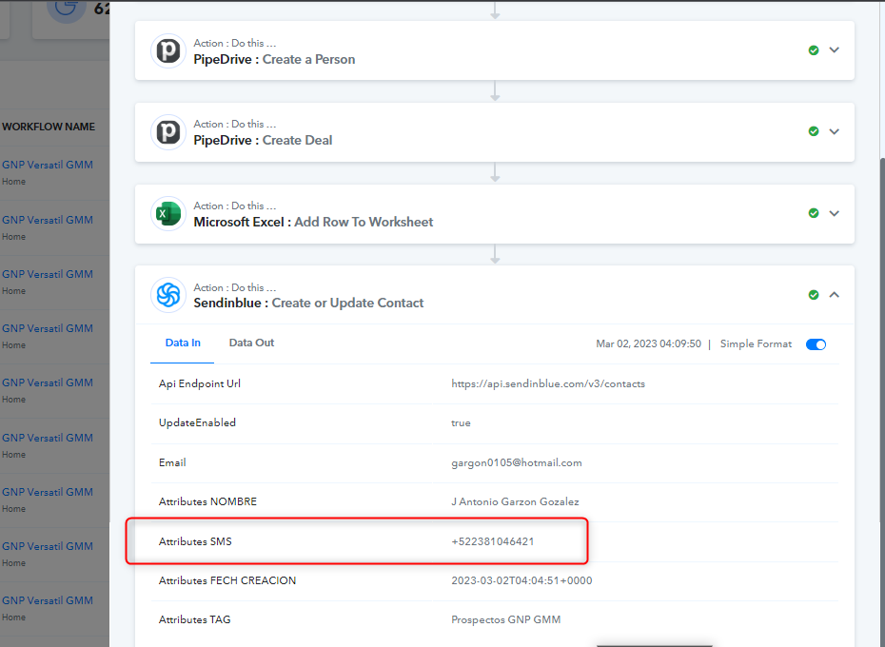Click the Attributes NOMBRE label
Viewport: 885px width, 647px height.
point(207,502)
